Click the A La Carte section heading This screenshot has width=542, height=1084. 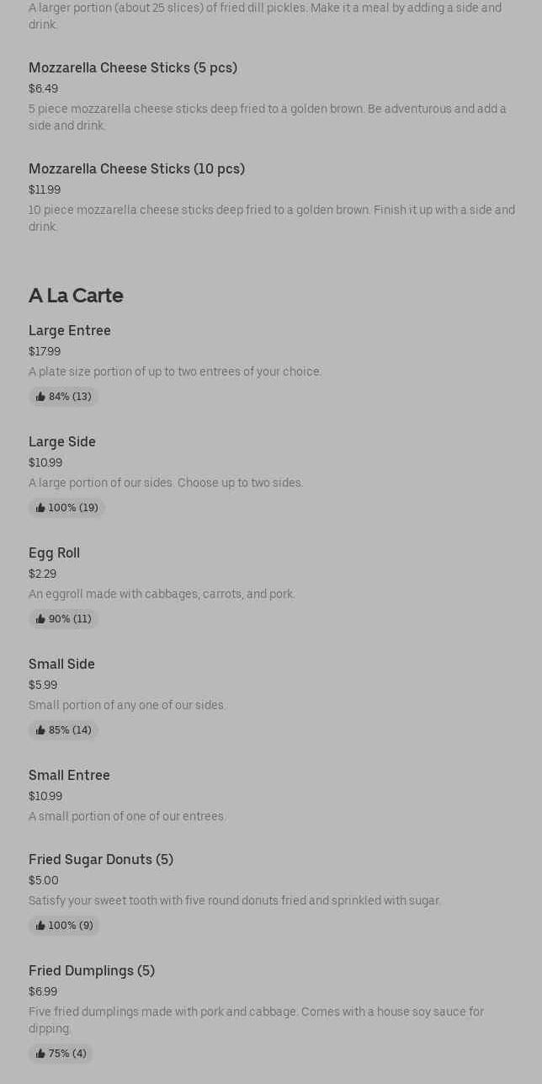coord(76,296)
